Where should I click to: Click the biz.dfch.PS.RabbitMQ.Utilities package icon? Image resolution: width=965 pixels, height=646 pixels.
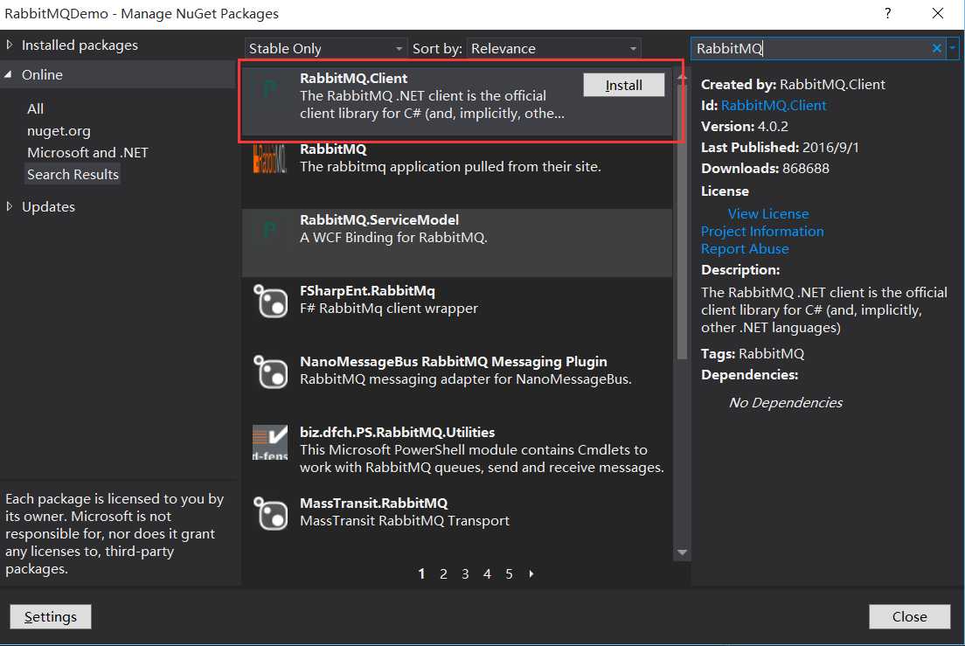click(270, 442)
